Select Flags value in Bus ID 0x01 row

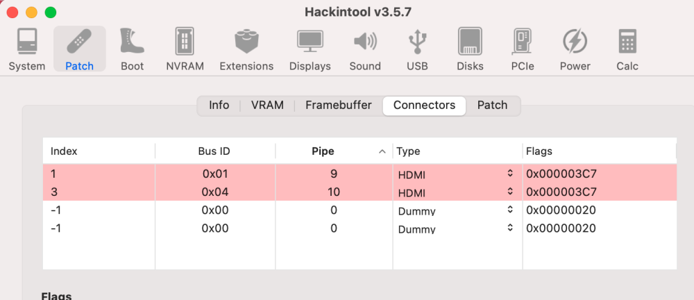click(561, 174)
